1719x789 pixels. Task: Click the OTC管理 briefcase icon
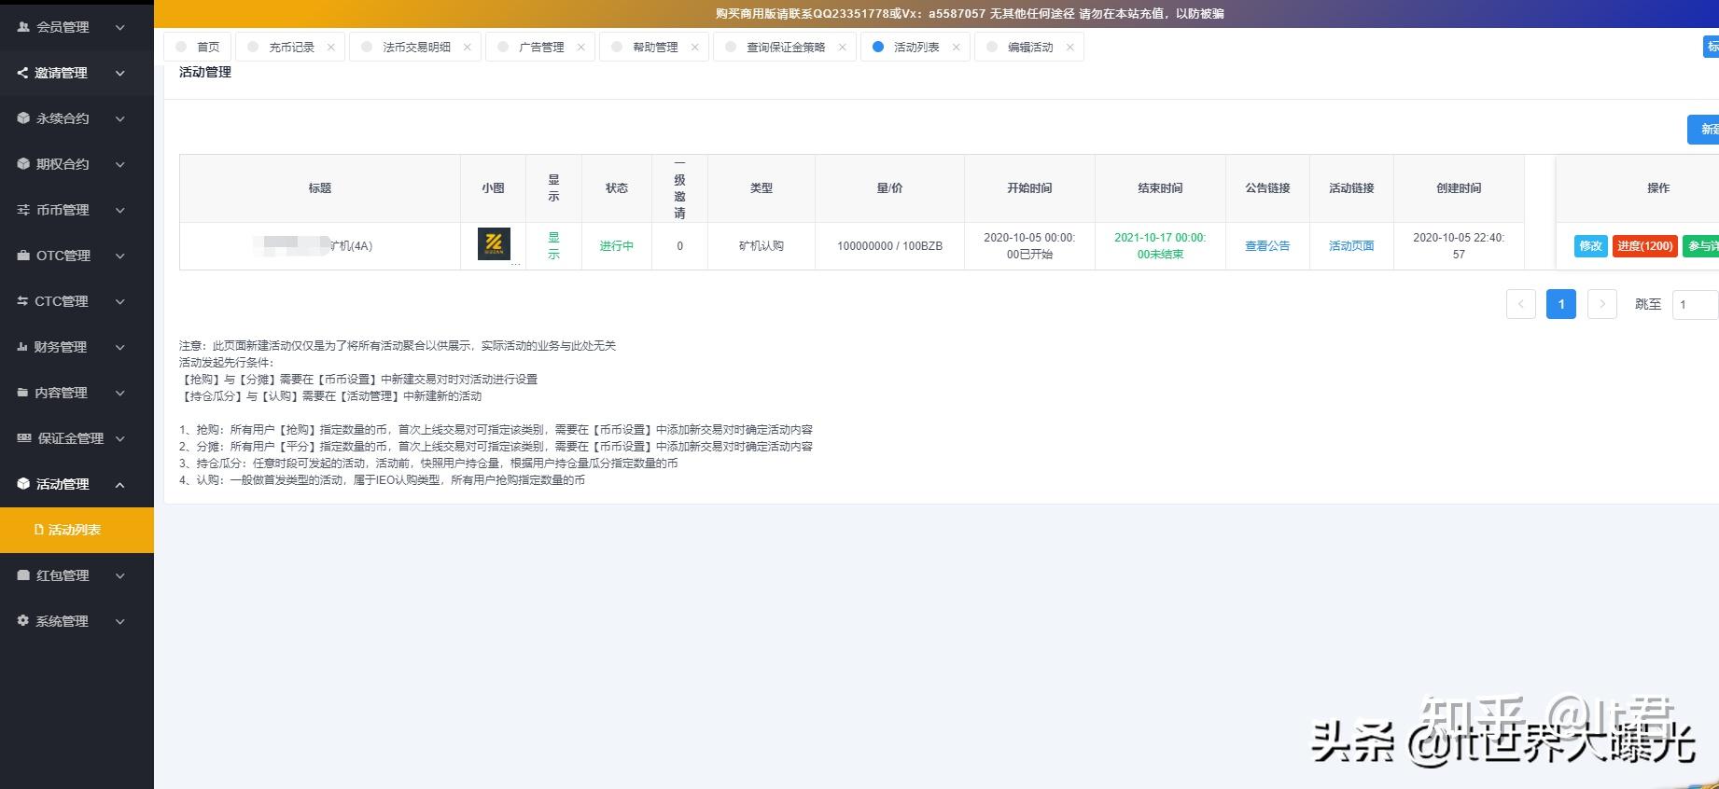[x=23, y=256]
